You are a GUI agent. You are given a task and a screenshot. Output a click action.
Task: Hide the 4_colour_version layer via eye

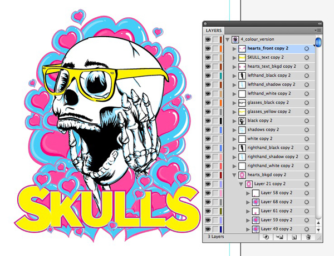tap(208, 39)
